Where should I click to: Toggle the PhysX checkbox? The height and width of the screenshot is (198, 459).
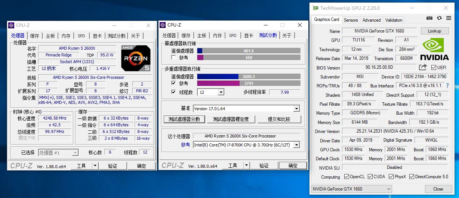(x=391, y=177)
